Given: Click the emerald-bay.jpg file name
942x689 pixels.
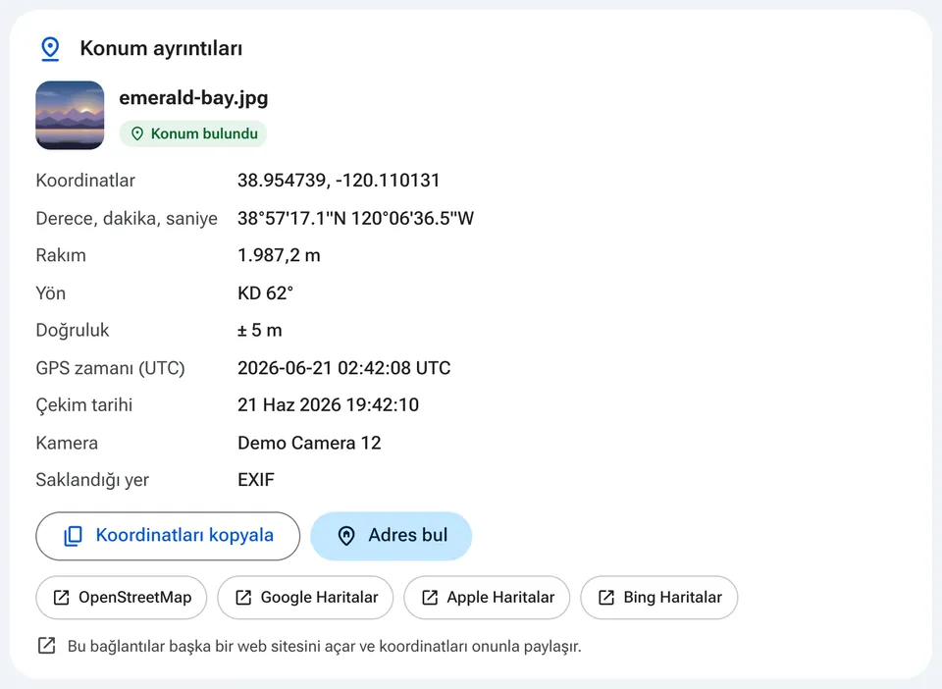Looking at the screenshot, I should point(193,98).
